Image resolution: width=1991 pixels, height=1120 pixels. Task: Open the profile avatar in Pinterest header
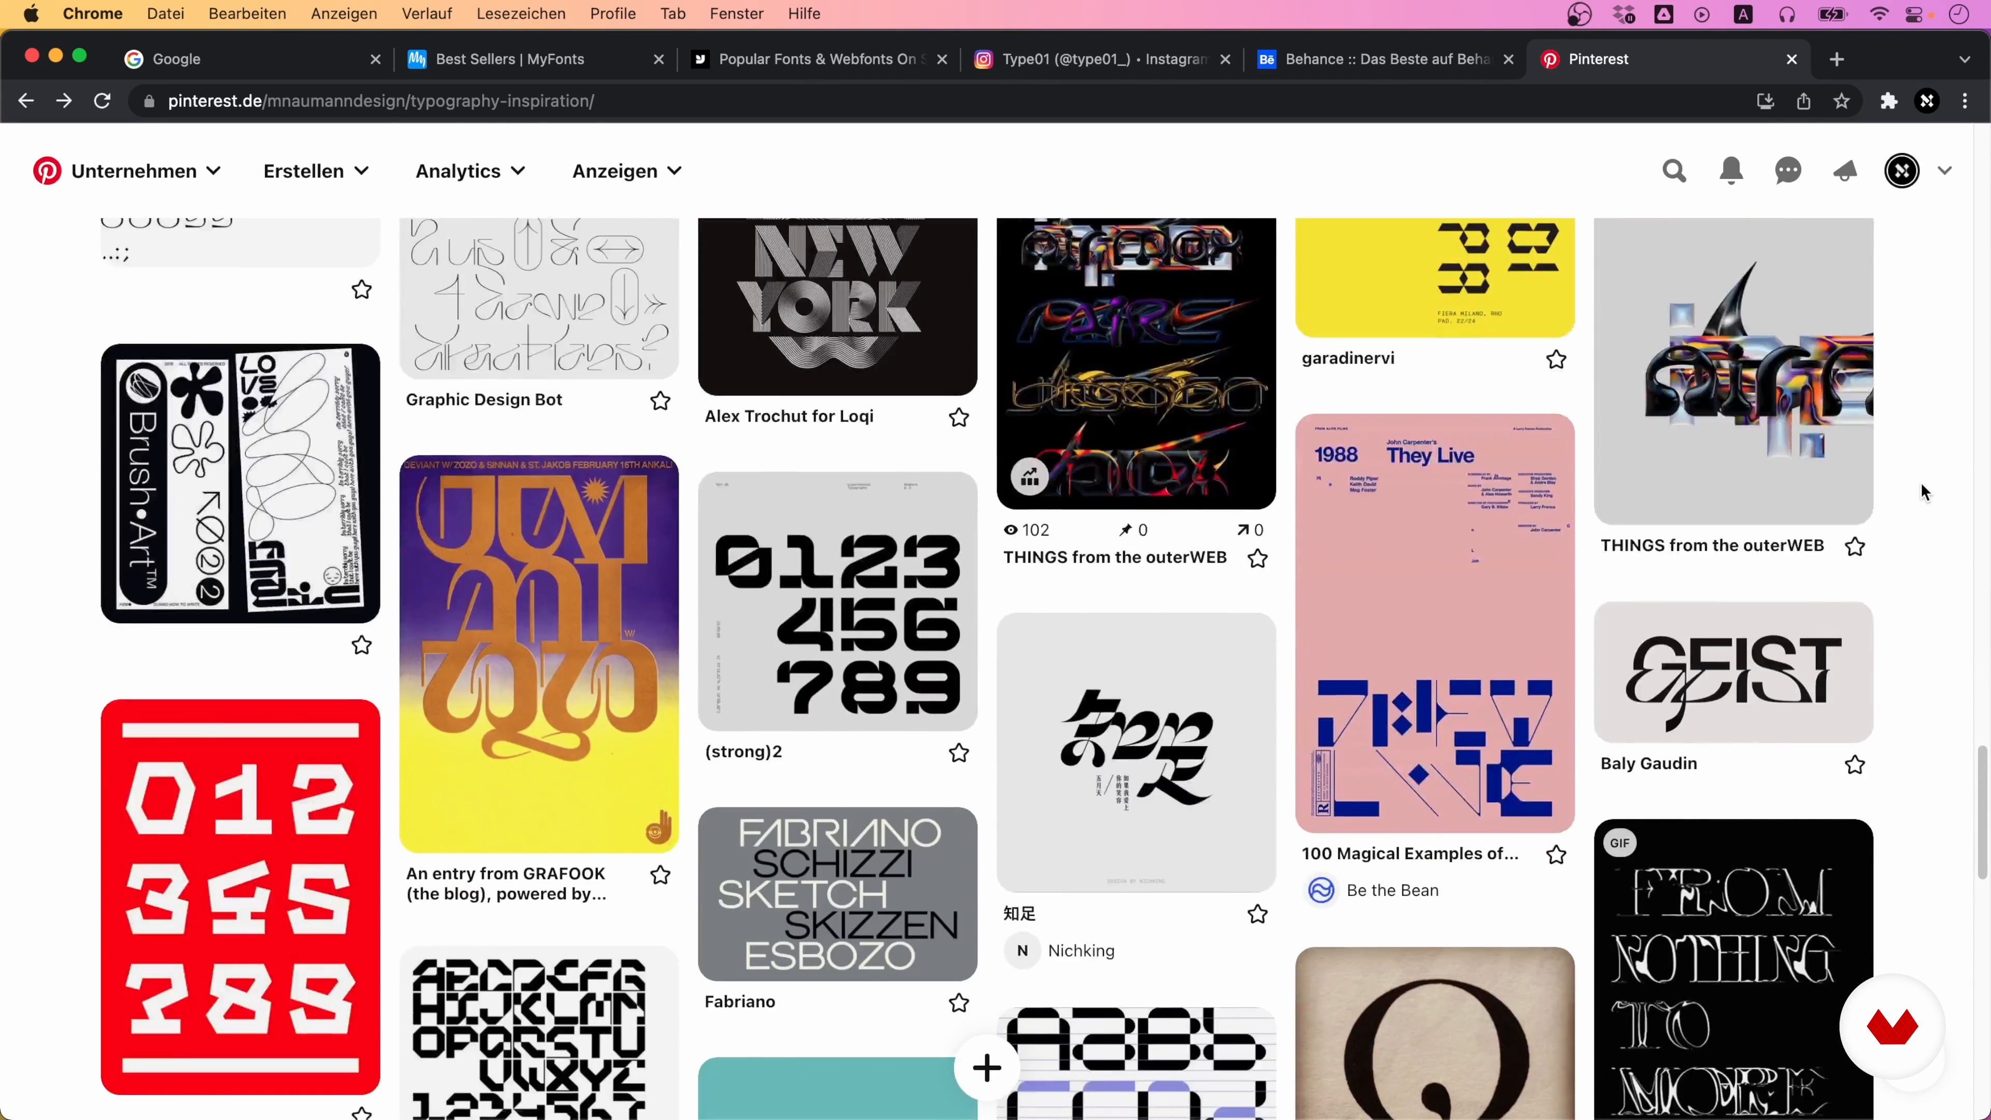(1902, 171)
